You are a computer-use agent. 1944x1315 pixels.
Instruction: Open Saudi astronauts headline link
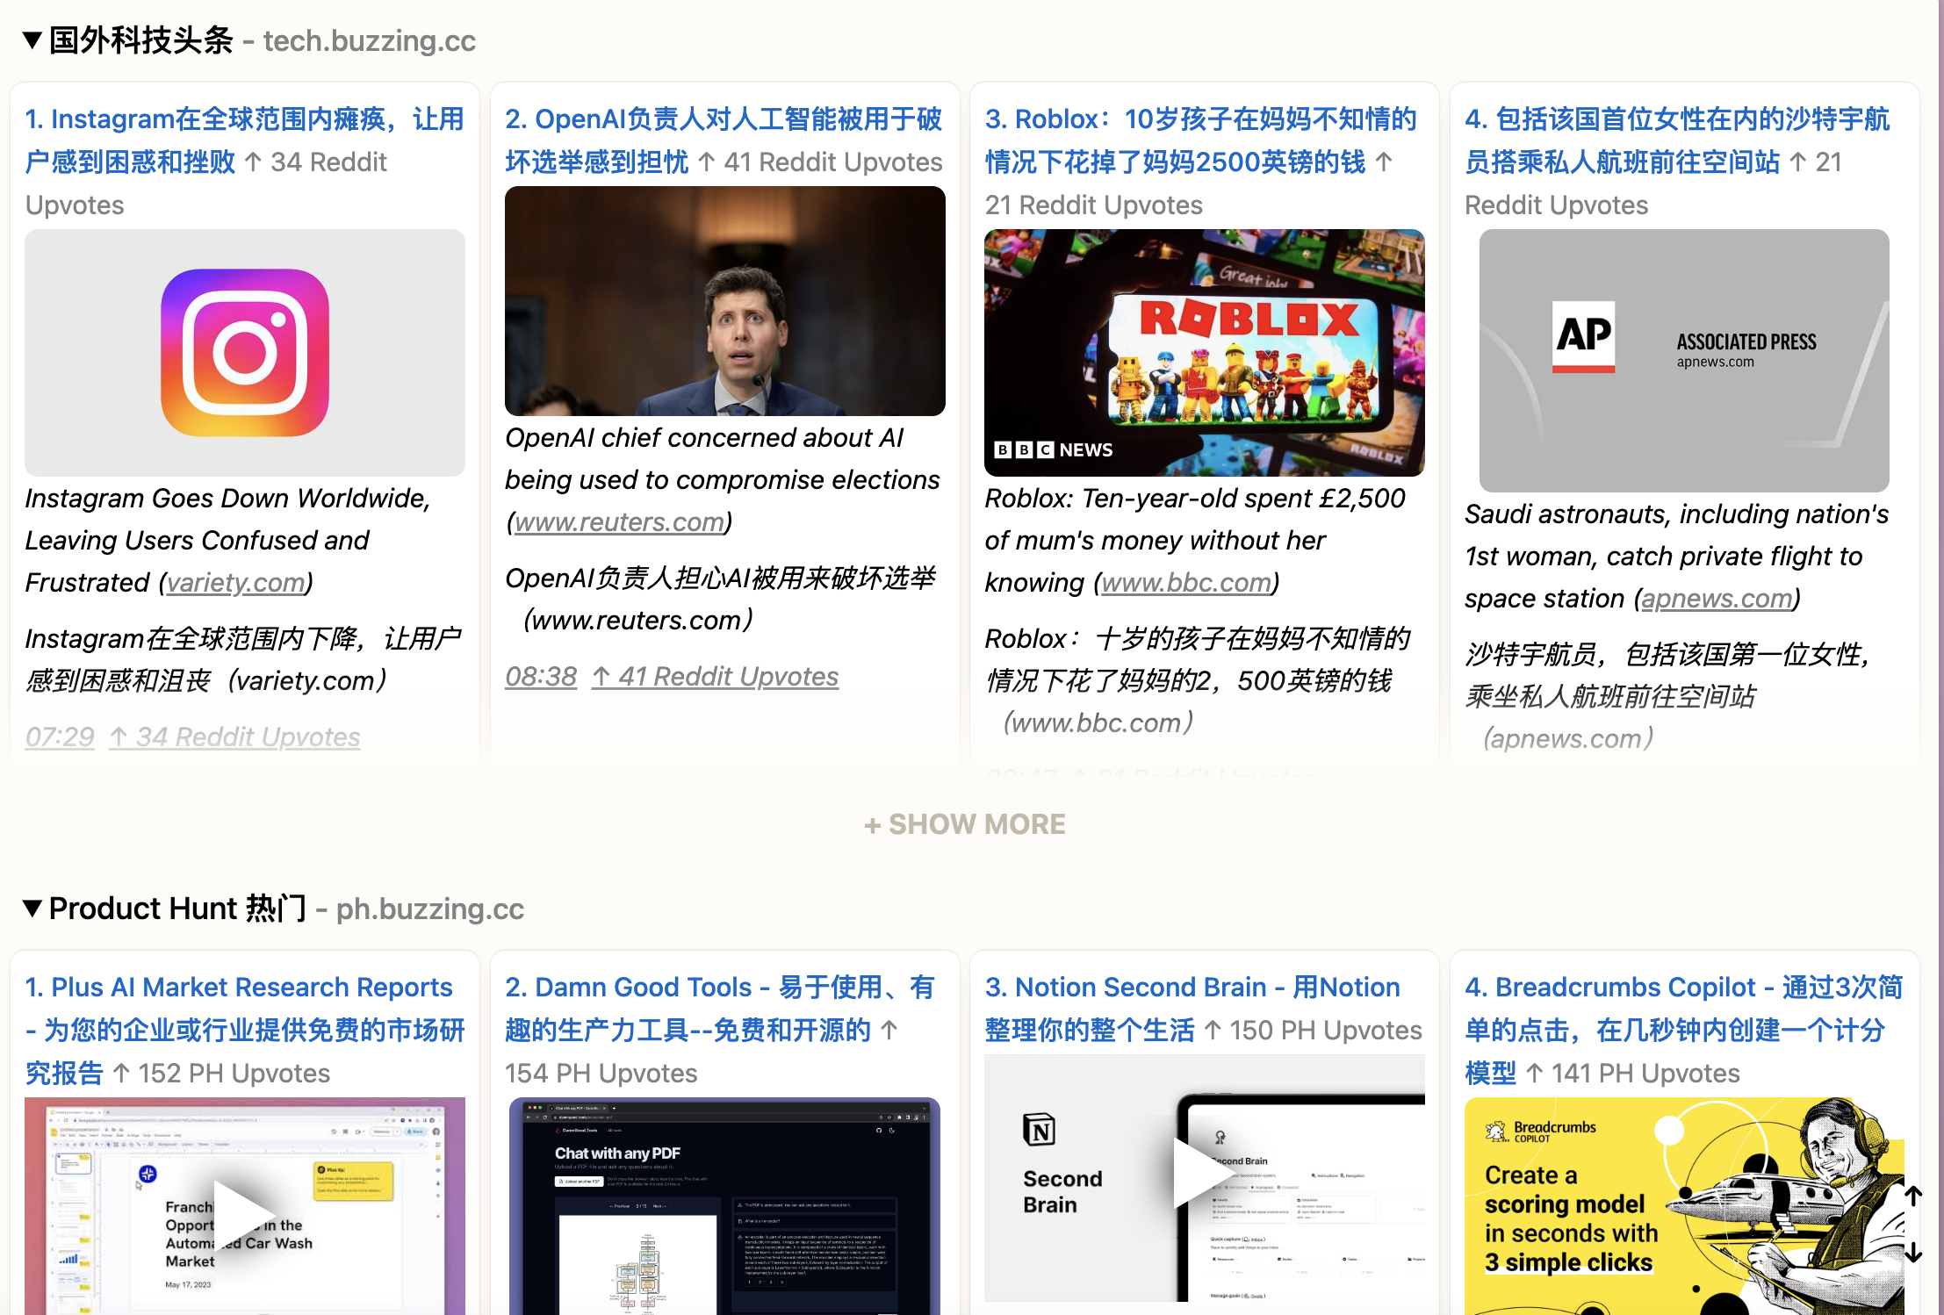1676,140
